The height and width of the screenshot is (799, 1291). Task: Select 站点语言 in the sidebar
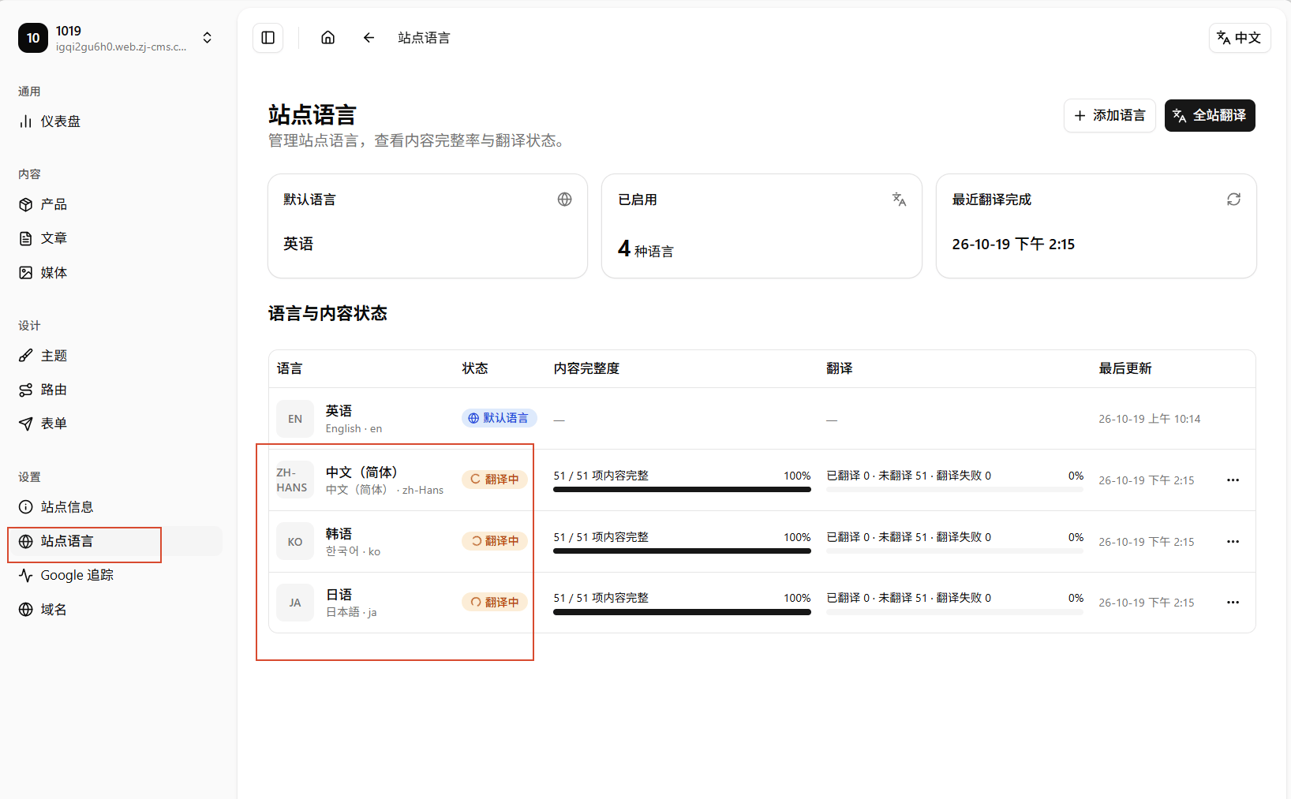(114, 541)
